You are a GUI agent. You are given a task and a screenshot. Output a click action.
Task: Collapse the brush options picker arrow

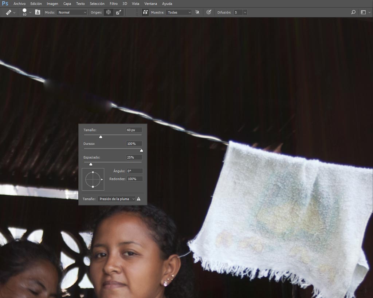click(x=30, y=13)
